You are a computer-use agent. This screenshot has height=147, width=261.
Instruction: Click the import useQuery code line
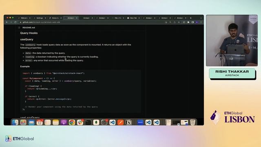[x=53, y=73]
